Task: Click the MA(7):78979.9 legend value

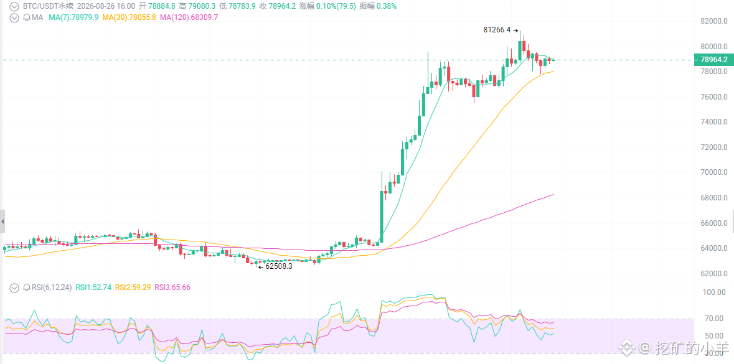Action: click(x=73, y=17)
